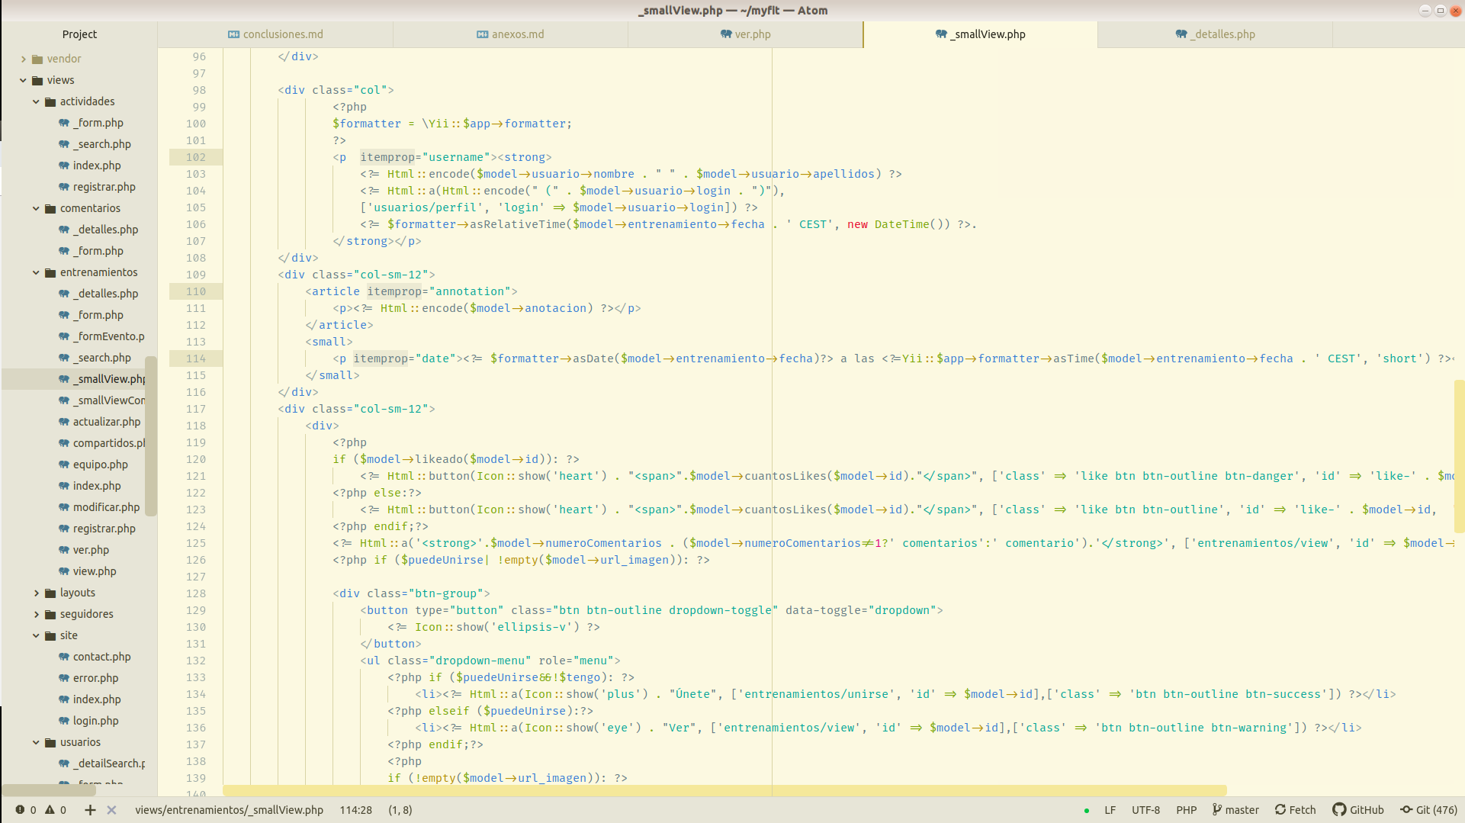Click the green status dot indicator
This screenshot has width=1465, height=823.
(x=1086, y=811)
